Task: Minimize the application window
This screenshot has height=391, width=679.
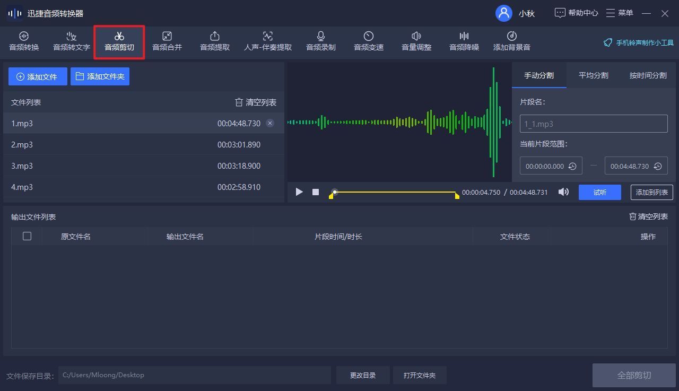Action: [x=646, y=13]
